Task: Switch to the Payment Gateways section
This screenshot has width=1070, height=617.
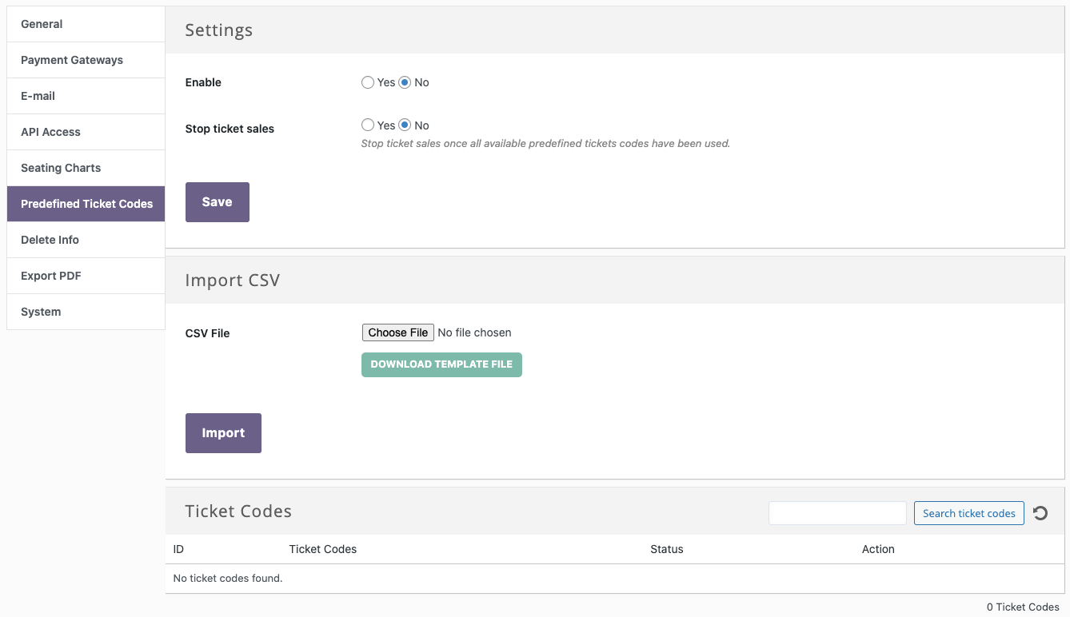Action: 72,60
